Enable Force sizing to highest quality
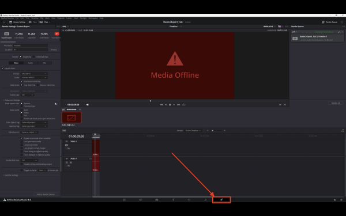The width and height of the screenshot is (346, 216). coord(22,151)
